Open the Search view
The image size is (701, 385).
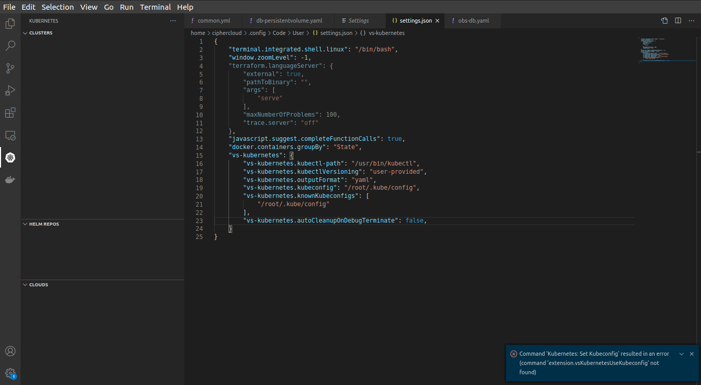tap(10, 46)
